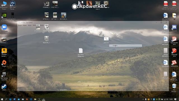Select Yeni Metin Belgesi.txt file
The image size is (179, 101).
(81, 52)
